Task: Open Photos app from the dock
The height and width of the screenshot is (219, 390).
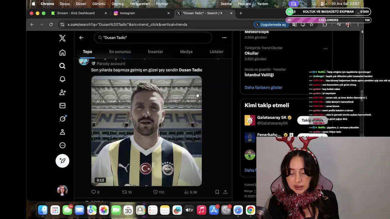Action: pos(104,210)
